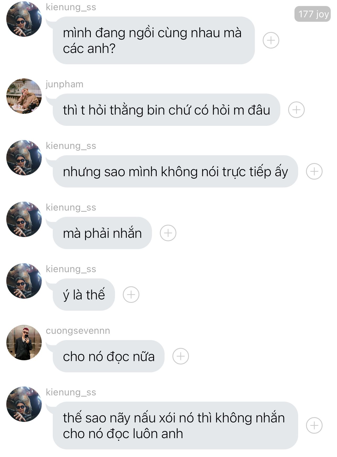Tap the junpham username label

pos(65,84)
